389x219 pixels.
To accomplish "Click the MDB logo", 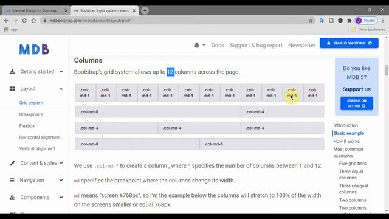I will [34, 49].
